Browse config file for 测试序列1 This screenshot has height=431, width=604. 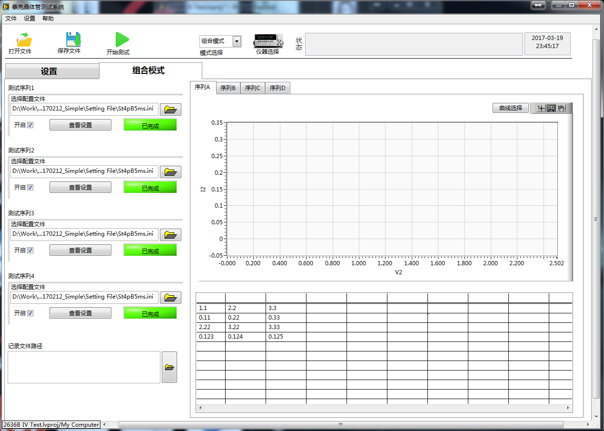click(170, 110)
